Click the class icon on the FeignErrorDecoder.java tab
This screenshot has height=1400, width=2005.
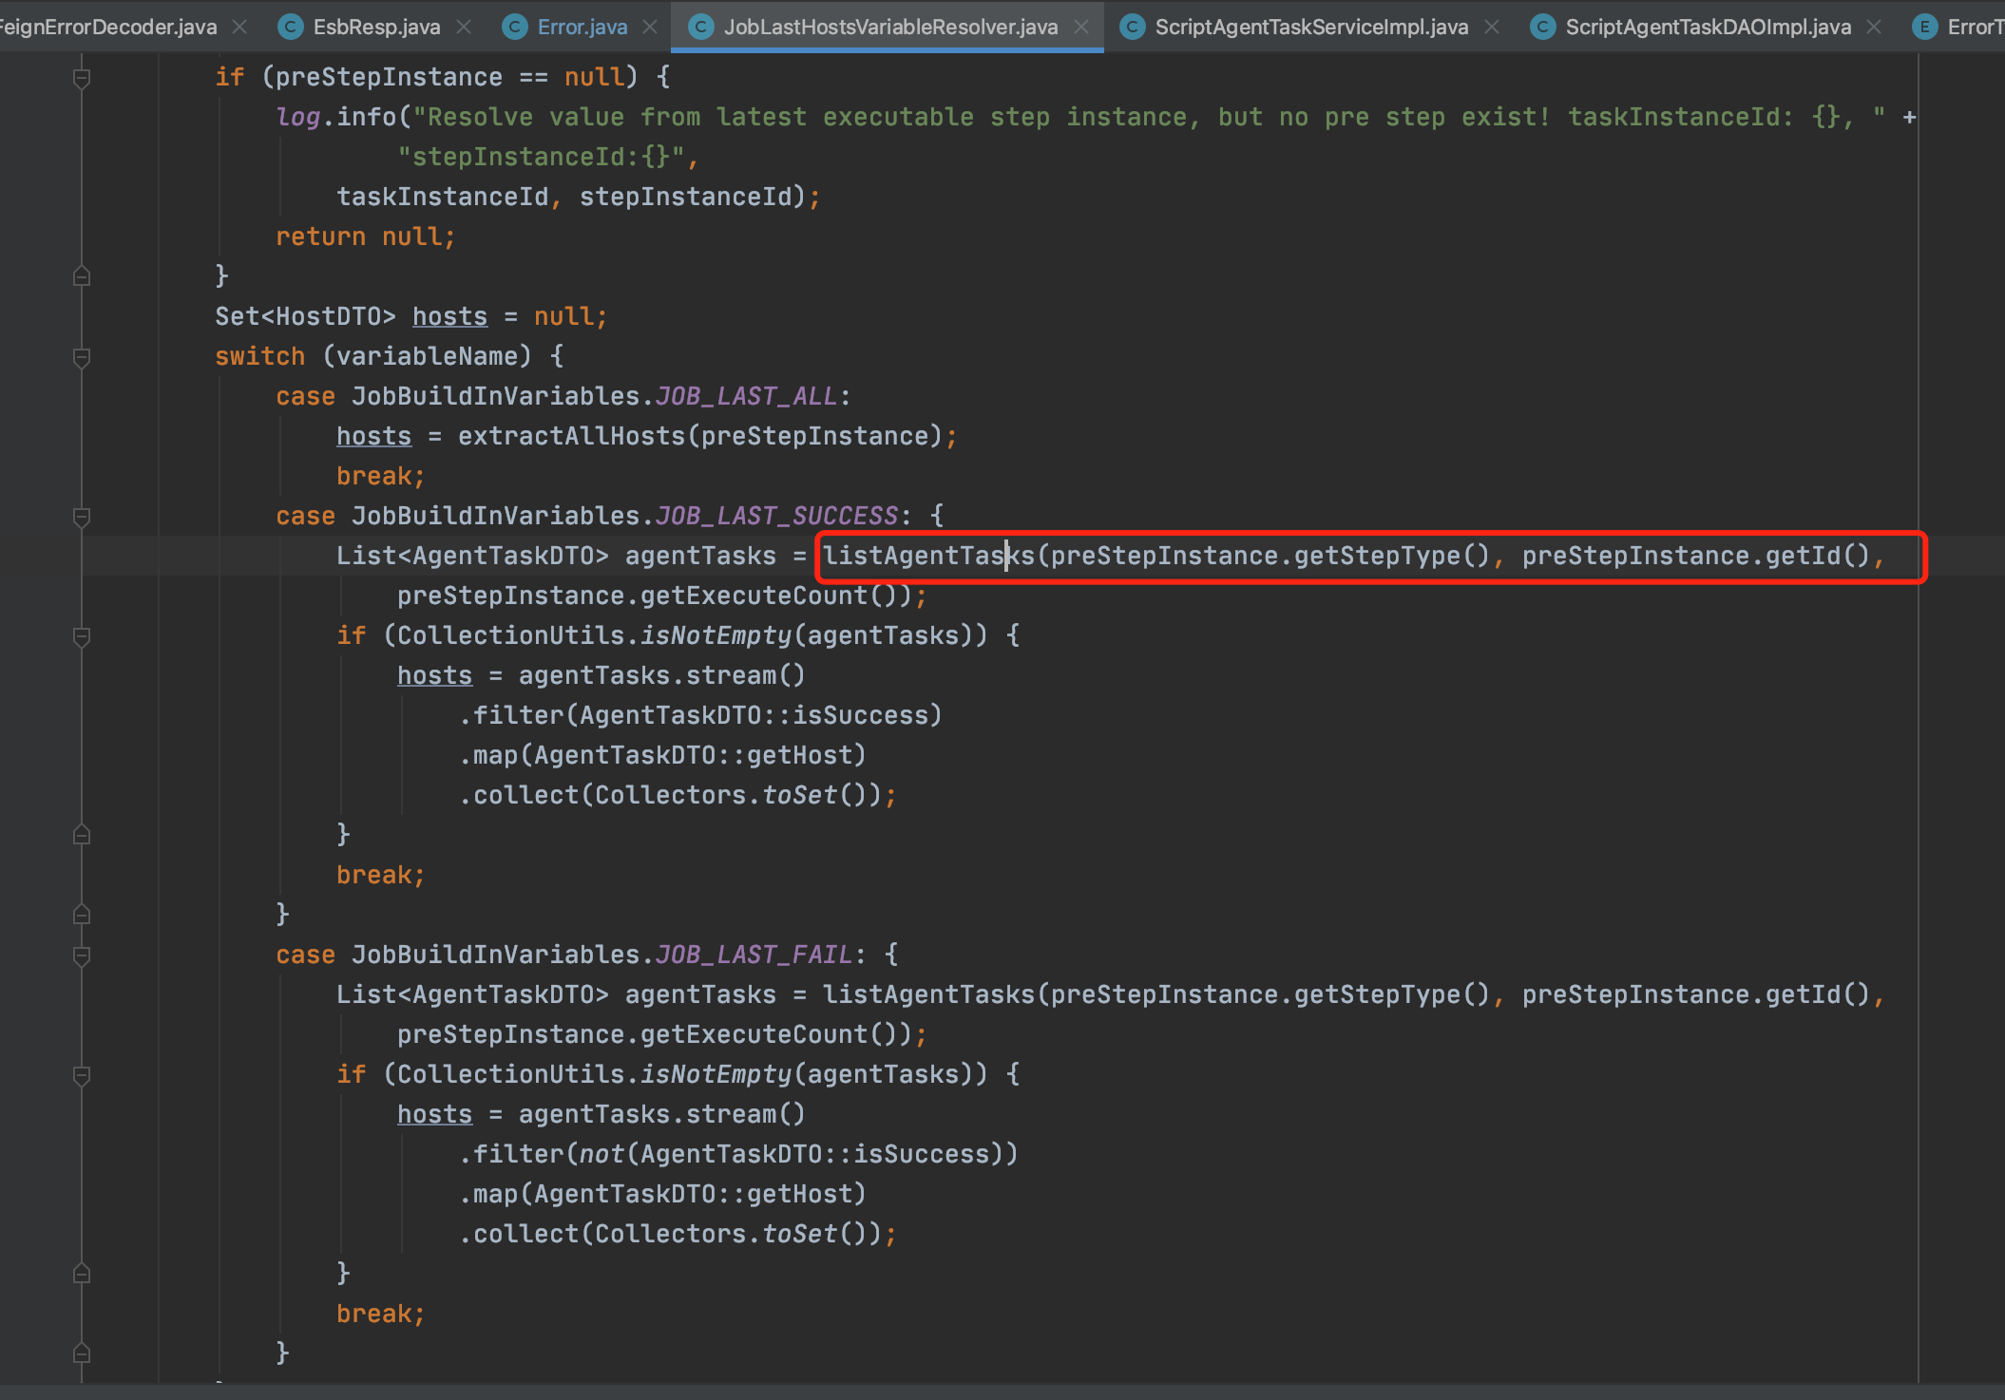(0, 27)
